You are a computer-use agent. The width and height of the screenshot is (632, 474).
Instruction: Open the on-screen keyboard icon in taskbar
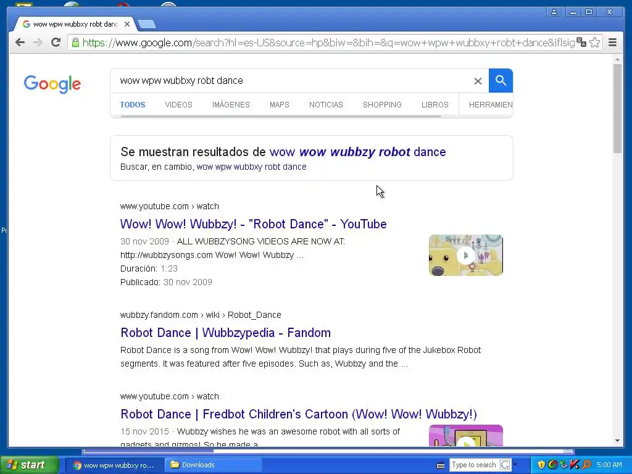point(441,465)
